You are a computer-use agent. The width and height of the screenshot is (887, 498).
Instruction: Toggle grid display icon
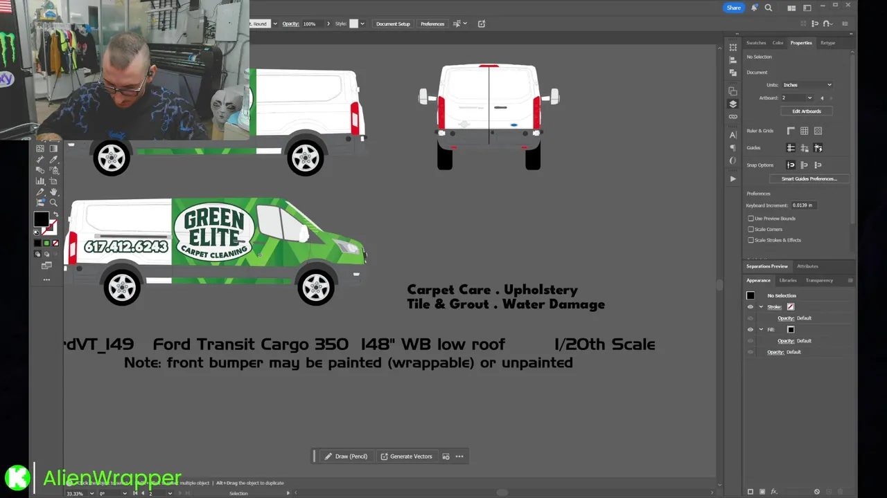[804, 131]
